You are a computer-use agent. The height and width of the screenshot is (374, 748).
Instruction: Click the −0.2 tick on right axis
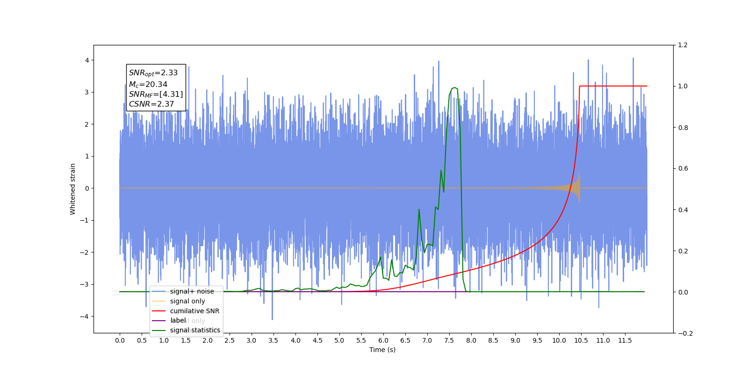pos(685,333)
